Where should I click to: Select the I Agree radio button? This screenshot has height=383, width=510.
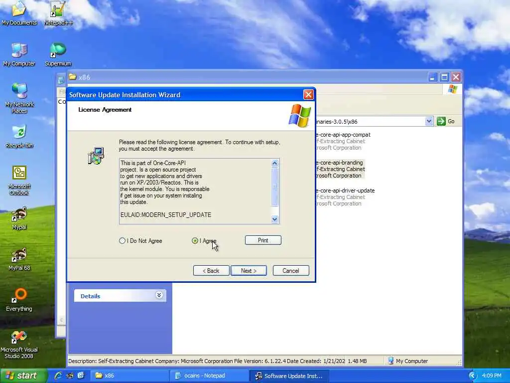coord(195,241)
